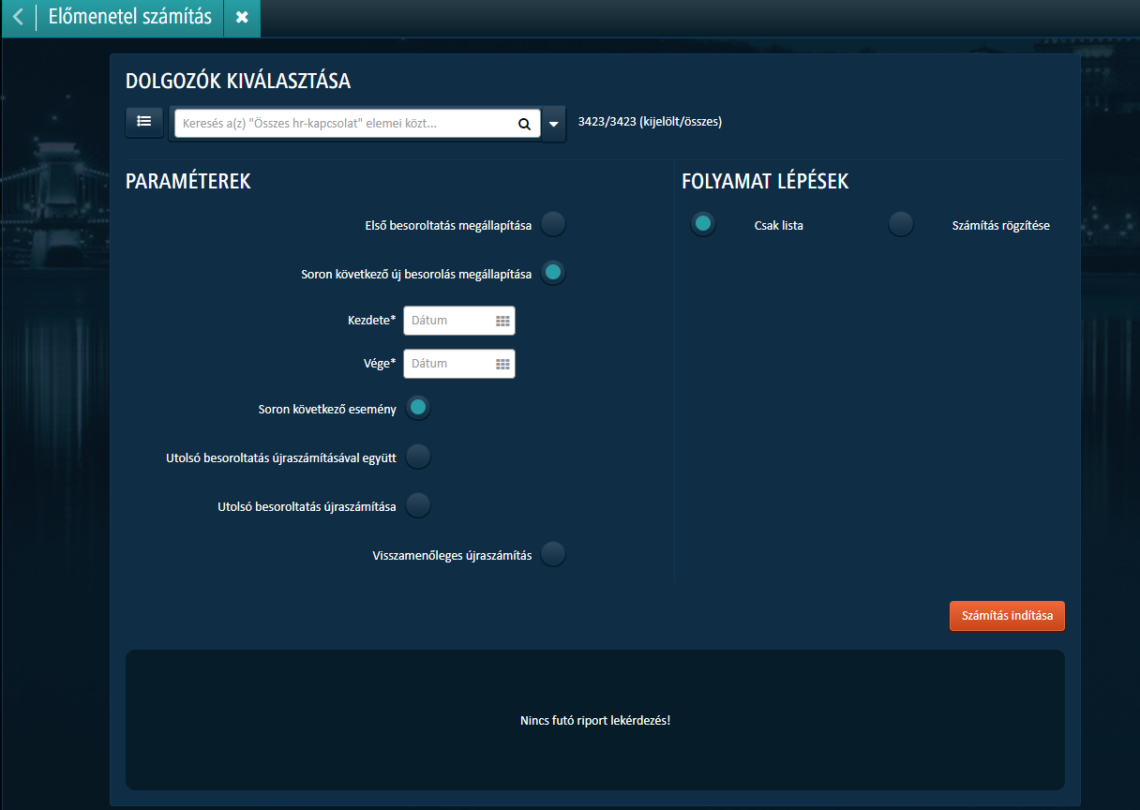Click the PARAMÉTEREK section heading
The width and height of the screenshot is (1140, 810).
point(188,182)
